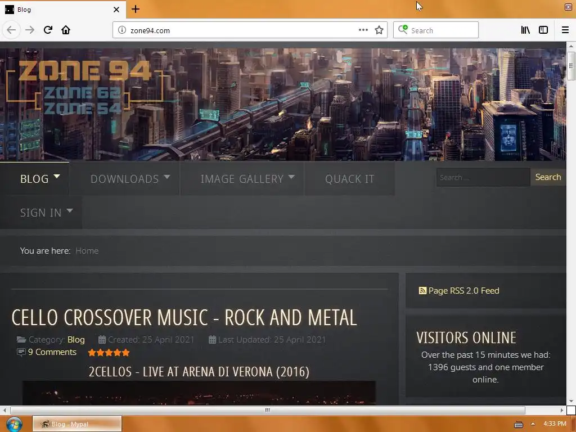Go forward to the next page
Screen dimensions: 576x432
point(30,30)
